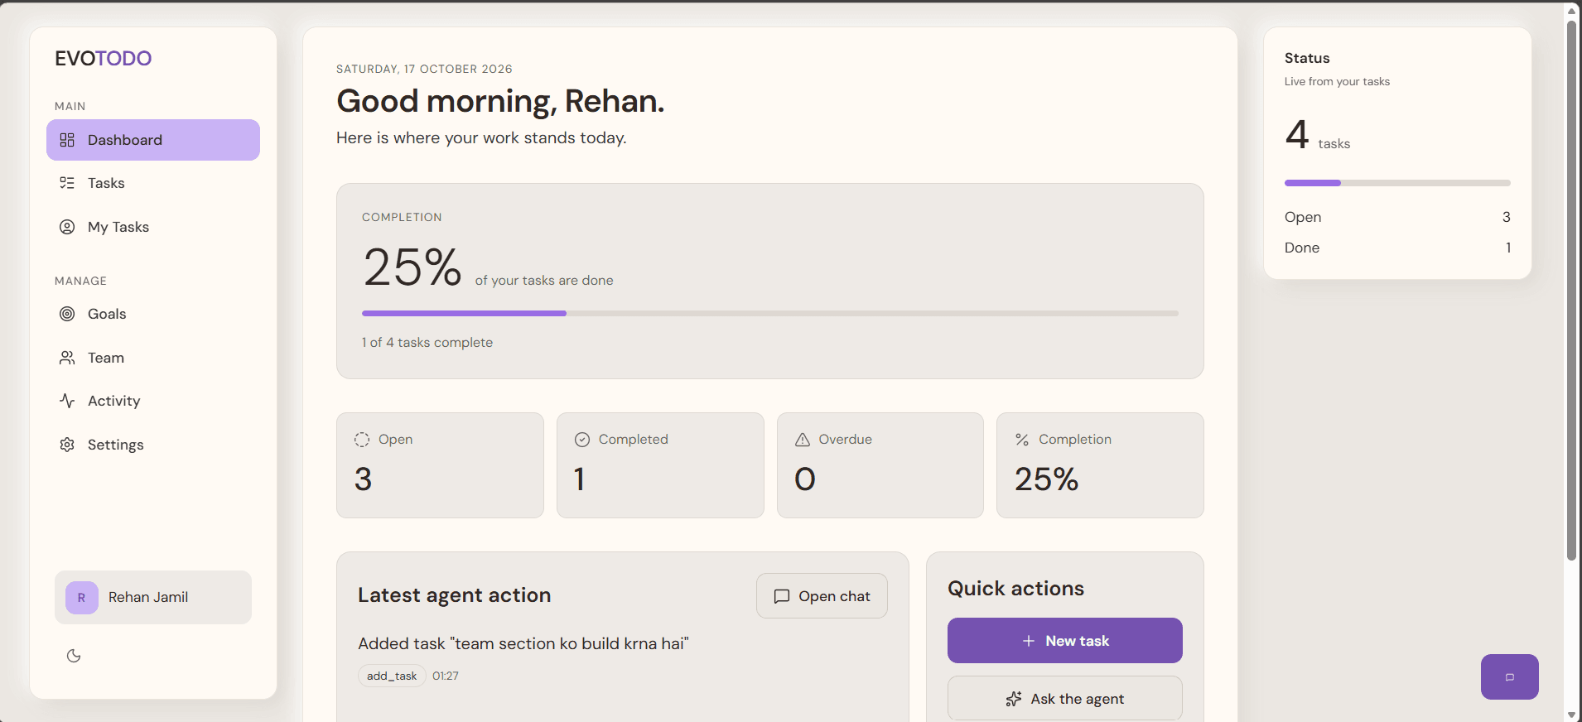Create a task with New task button
The height and width of the screenshot is (722, 1582).
(1064, 641)
